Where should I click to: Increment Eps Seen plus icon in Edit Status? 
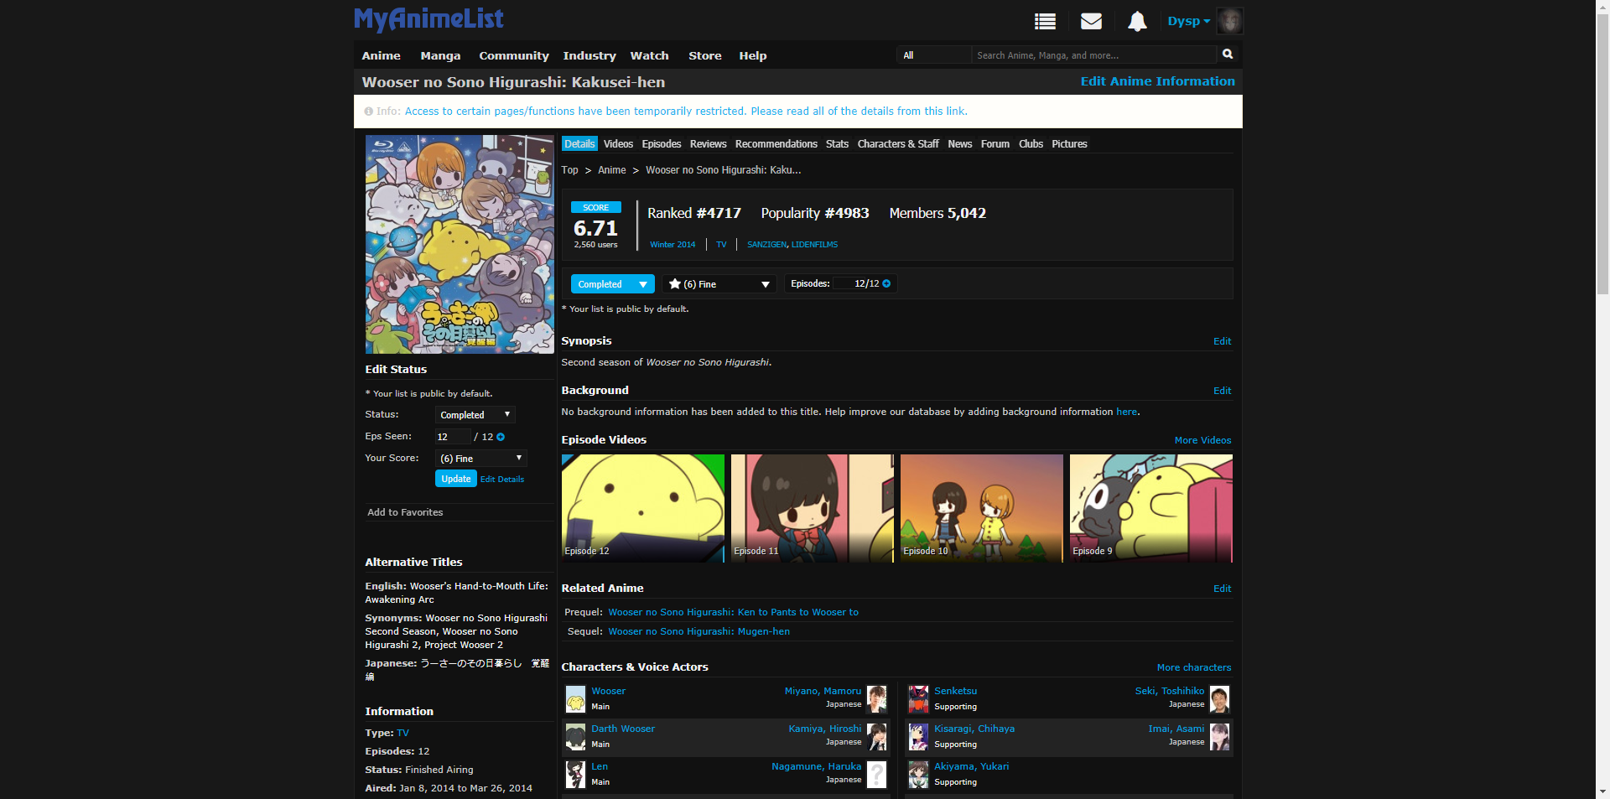(x=501, y=437)
